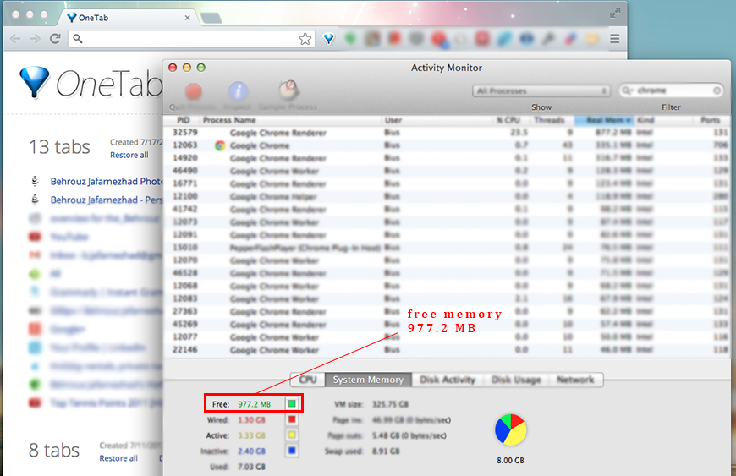Open Chrome's hamburger menu
Screen dimensions: 736x476
tap(615, 38)
